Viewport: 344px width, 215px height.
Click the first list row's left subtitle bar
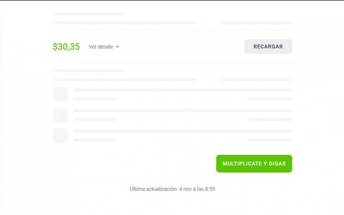(95, 99)
